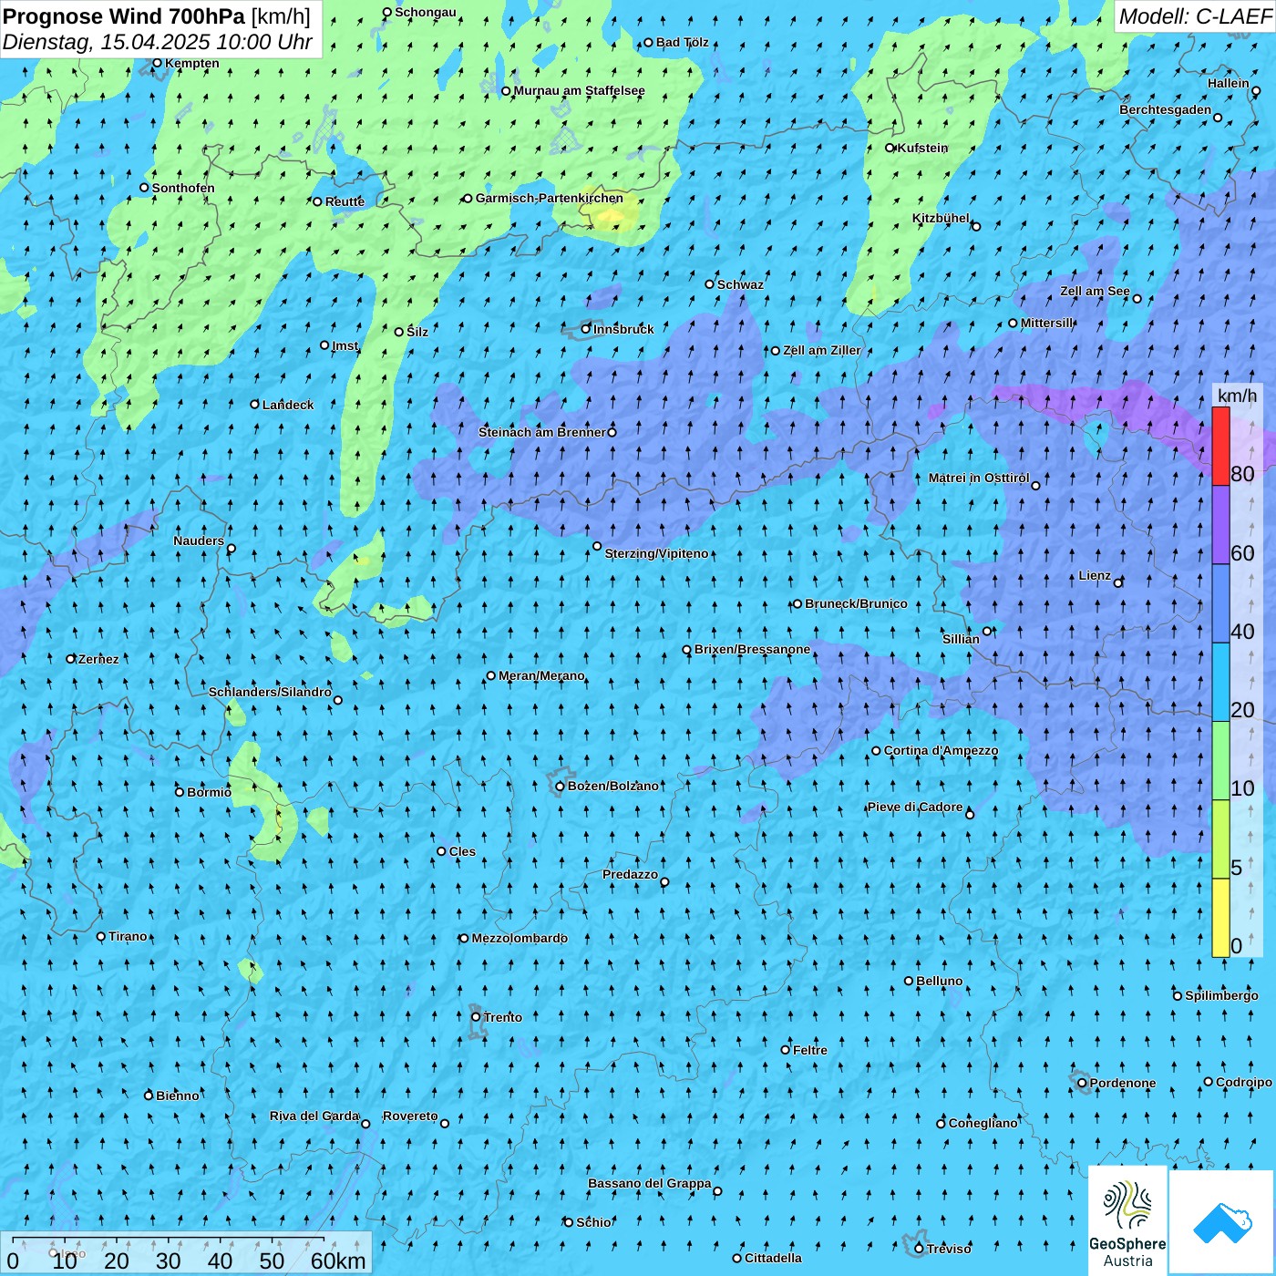Image resolution: width=1276 pixels, height=1276 pixels.
Task: Click the Brixen/Bressanone label
Action: click(752, 649)
